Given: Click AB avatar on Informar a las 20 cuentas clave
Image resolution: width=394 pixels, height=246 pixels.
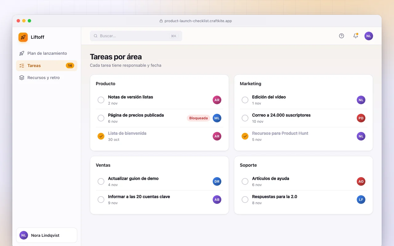Looking at the screenshot, I should tap(217, 200).
